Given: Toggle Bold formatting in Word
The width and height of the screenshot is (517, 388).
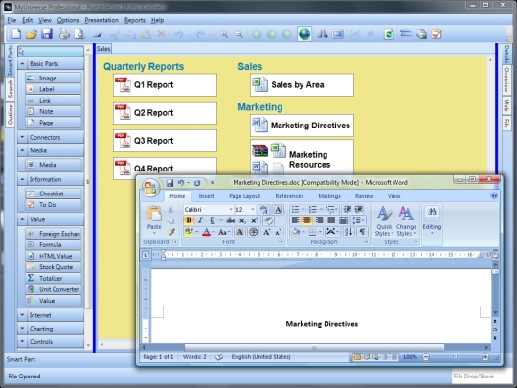Looking at the screenshot, I should click(189, 220).
